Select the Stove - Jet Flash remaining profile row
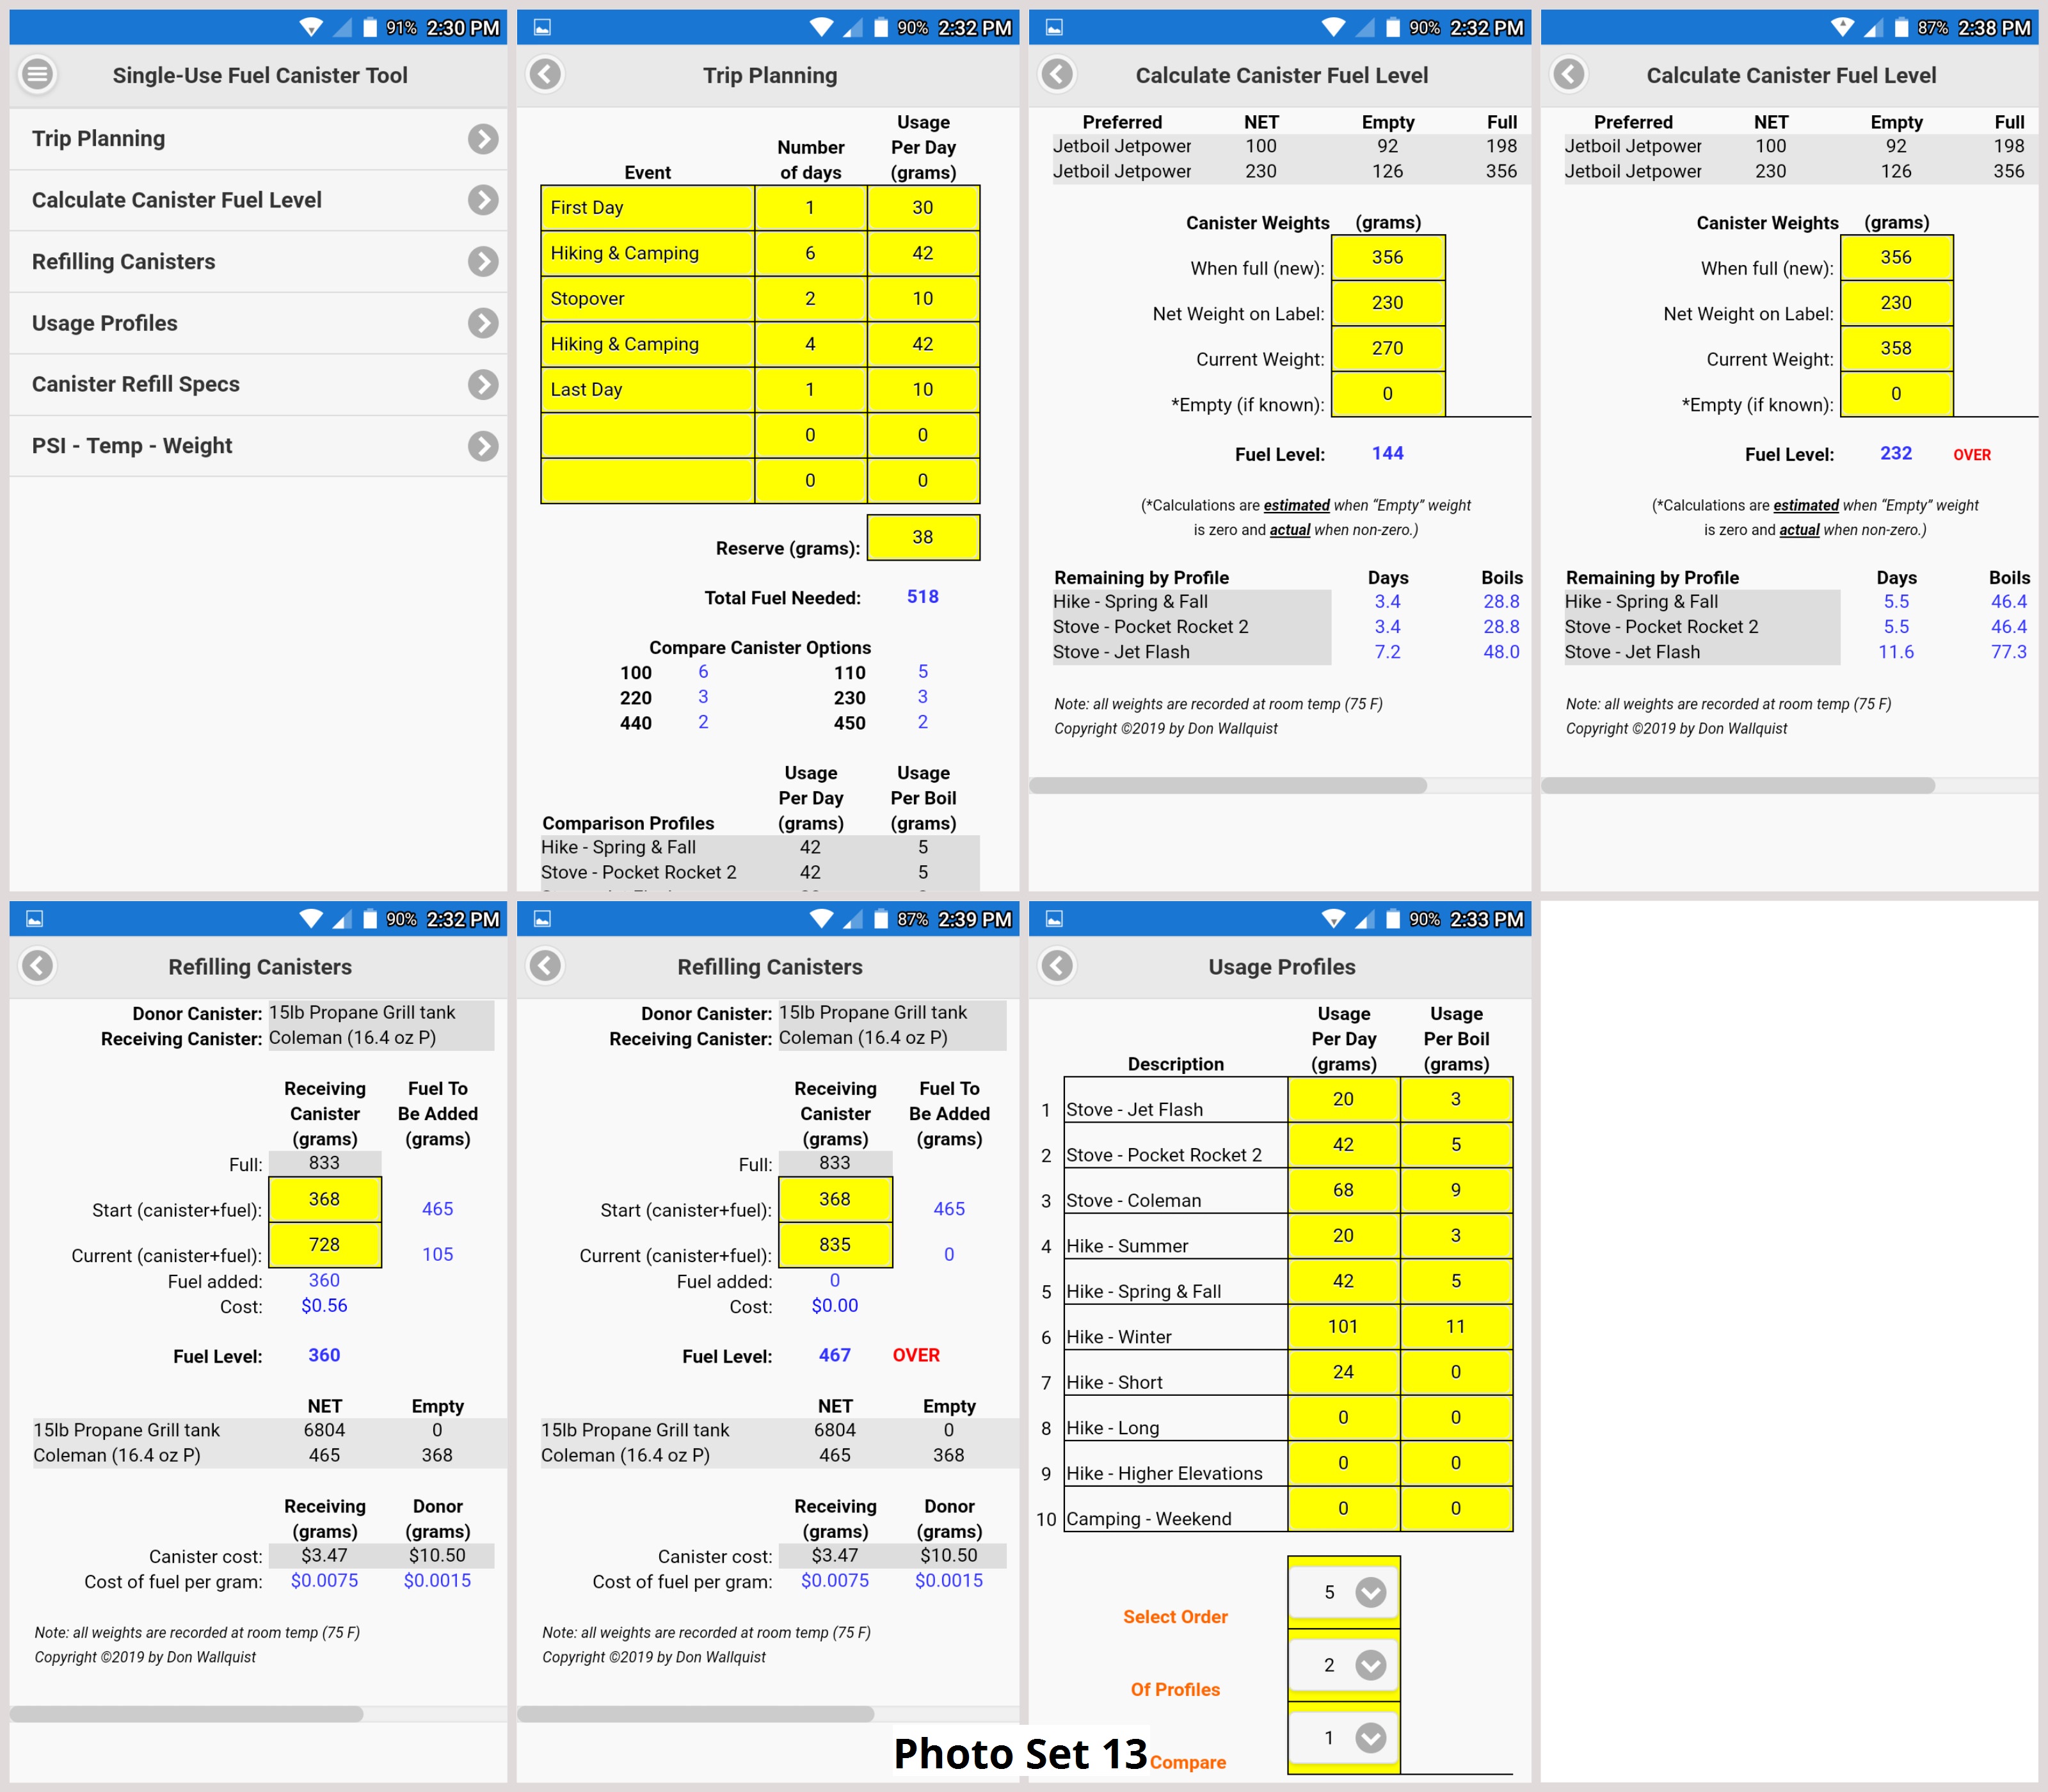The height and width of the screenshot is (1792, 2048). click(1190, 652)
